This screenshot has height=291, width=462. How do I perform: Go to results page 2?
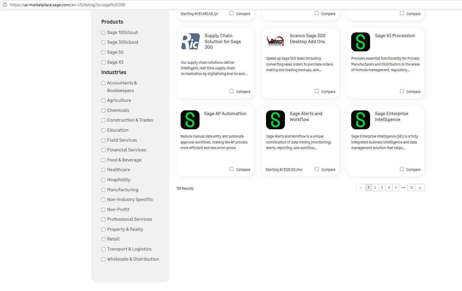click(x=375, y=188)
